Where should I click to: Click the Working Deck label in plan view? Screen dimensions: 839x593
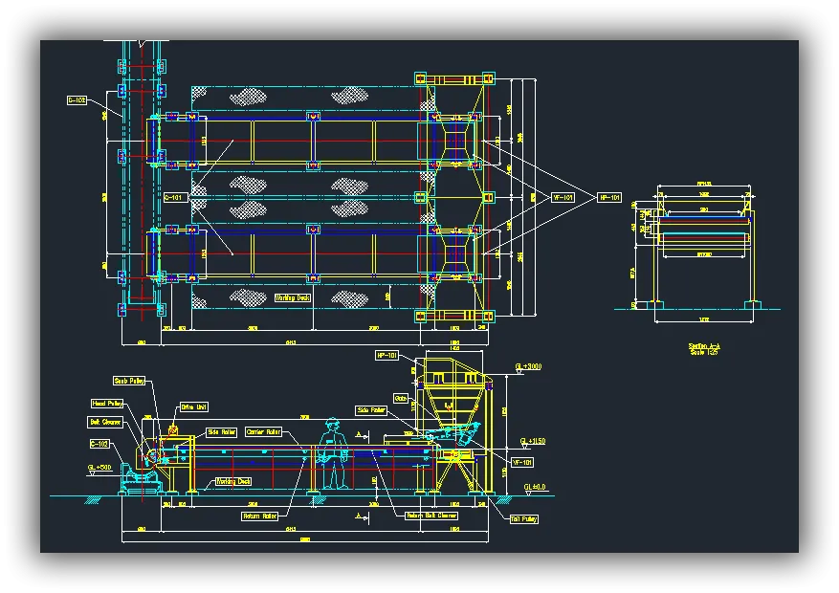[292, 297]
